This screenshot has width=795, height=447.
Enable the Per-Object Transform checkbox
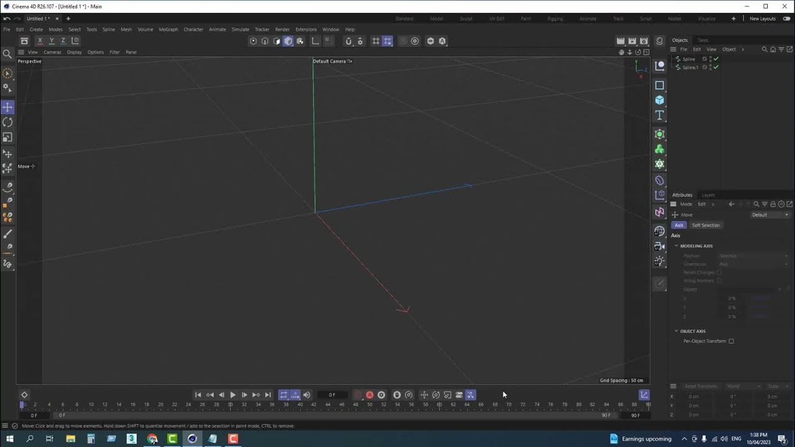click(731, 341)
